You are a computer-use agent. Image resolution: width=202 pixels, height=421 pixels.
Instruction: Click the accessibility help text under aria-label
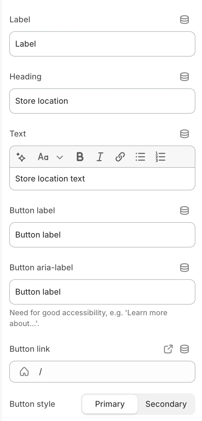[x=88, y=318]
